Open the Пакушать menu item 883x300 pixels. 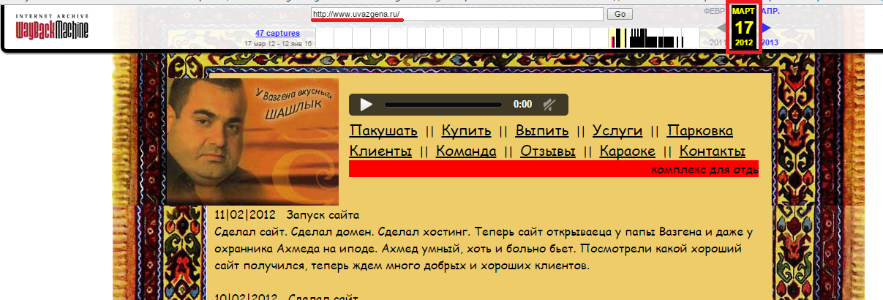(383, 131)
